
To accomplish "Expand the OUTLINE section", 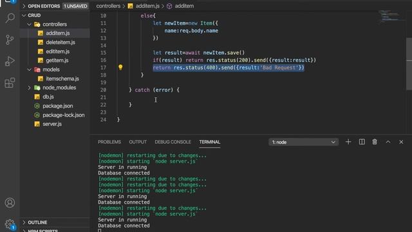I will click(x=37, y=222).
